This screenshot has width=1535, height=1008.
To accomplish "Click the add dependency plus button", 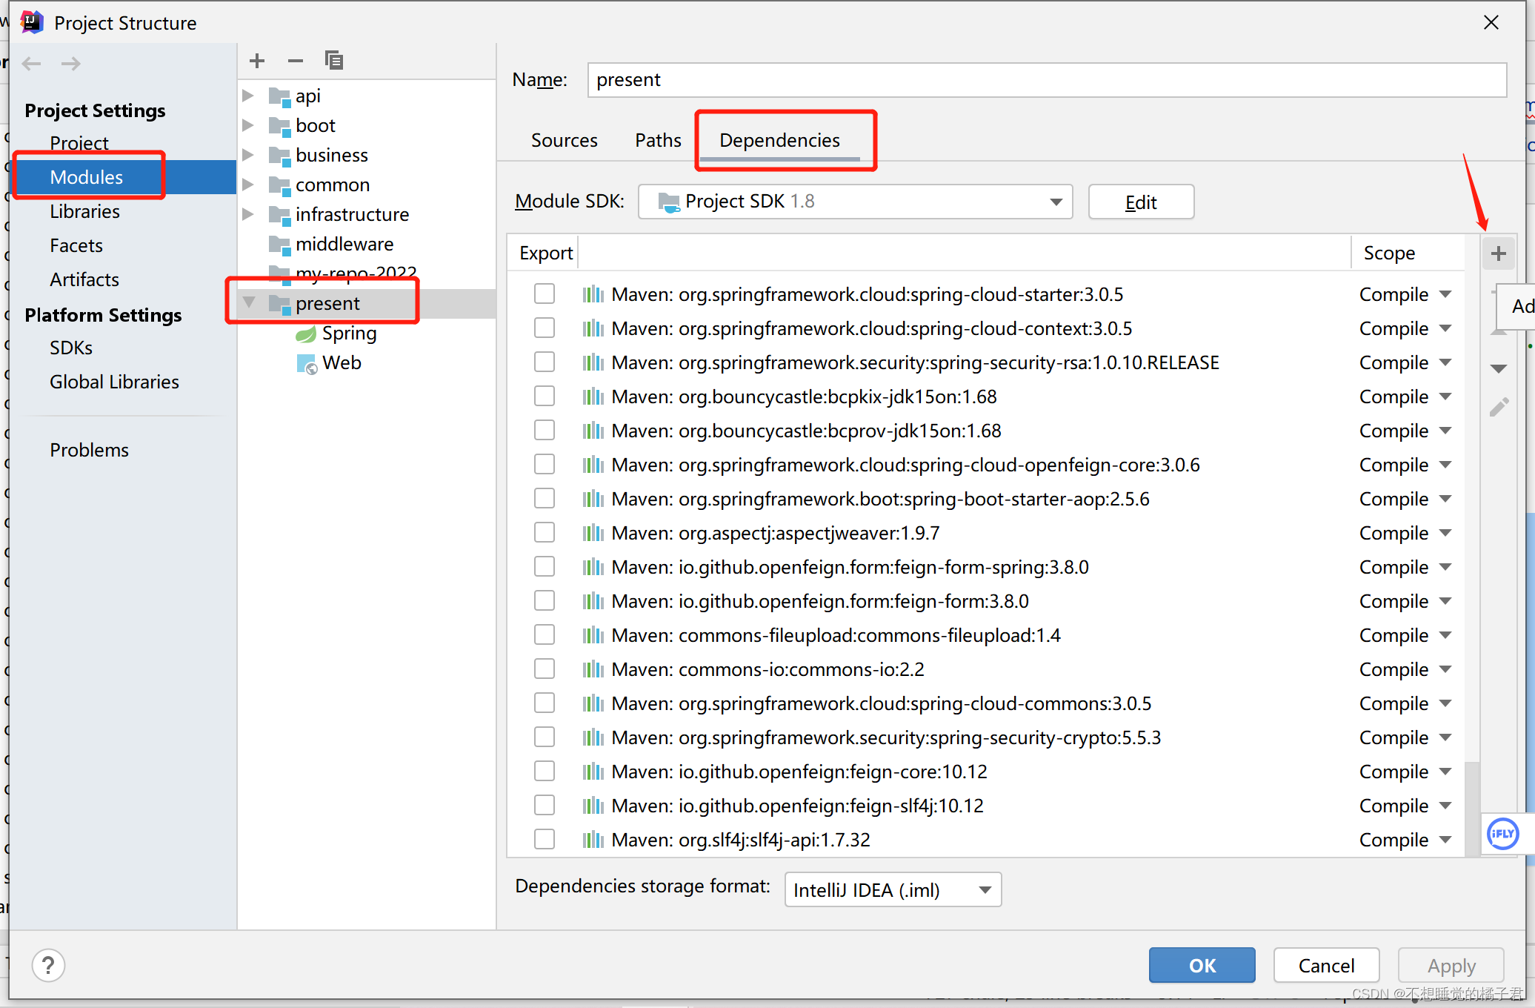I will pyautogui.click(x=1498, y=253).
